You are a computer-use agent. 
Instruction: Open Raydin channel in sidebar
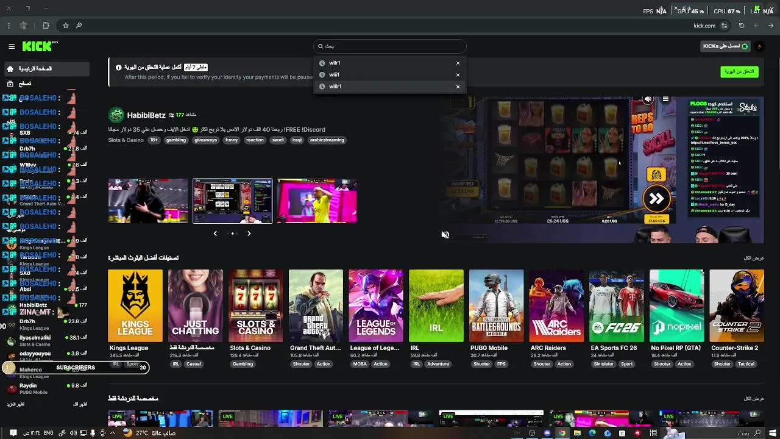click(46, 388)
